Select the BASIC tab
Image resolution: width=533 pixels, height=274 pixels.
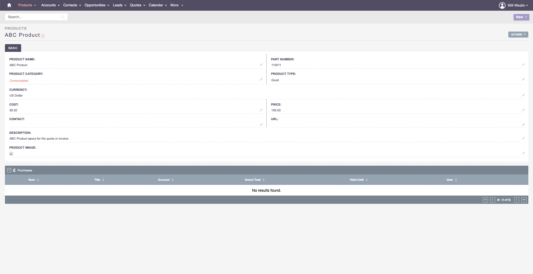coord(13,48)
